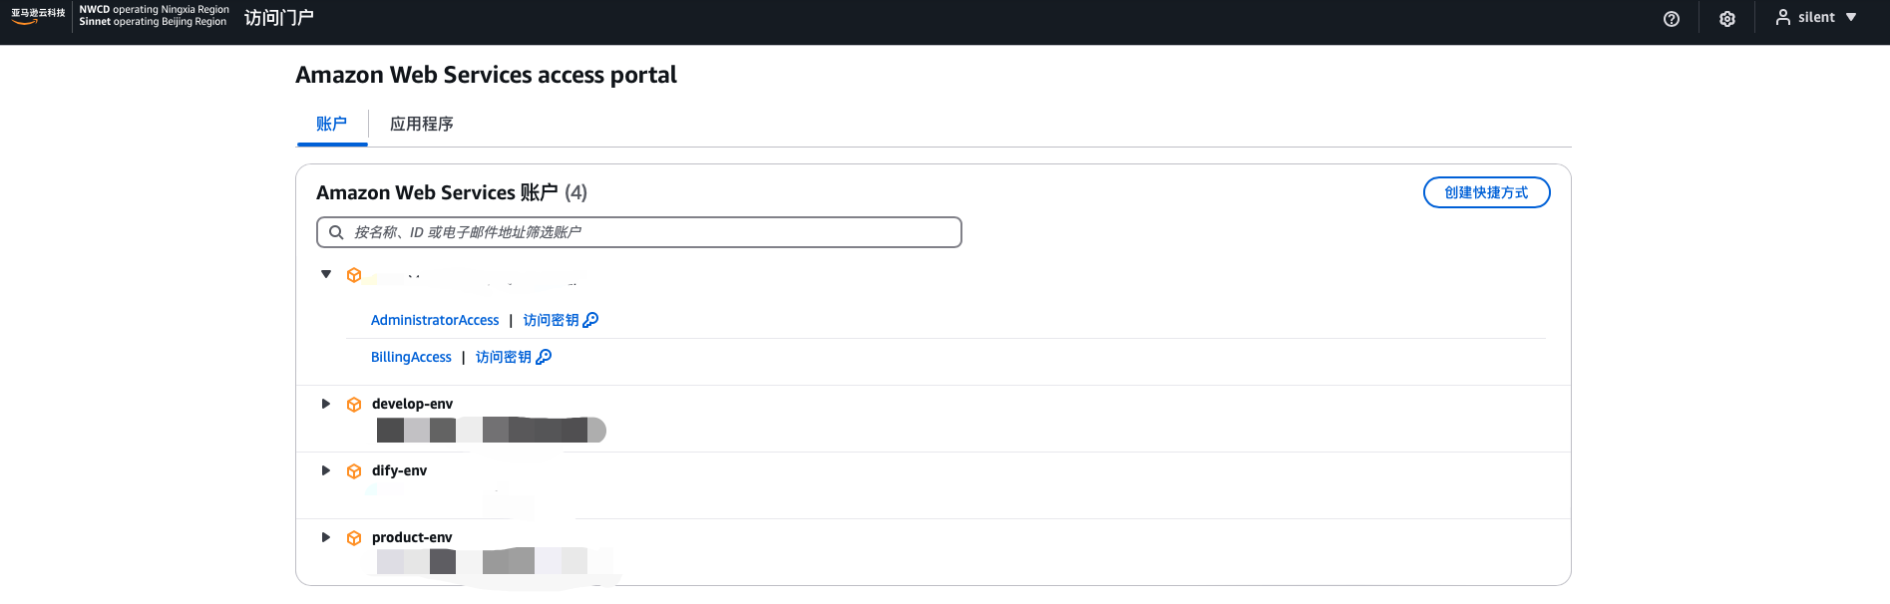The width and height of the screenshot is (1890, 604).
Task: Collapse the first expanded account
Action: (x=326, y=274)
